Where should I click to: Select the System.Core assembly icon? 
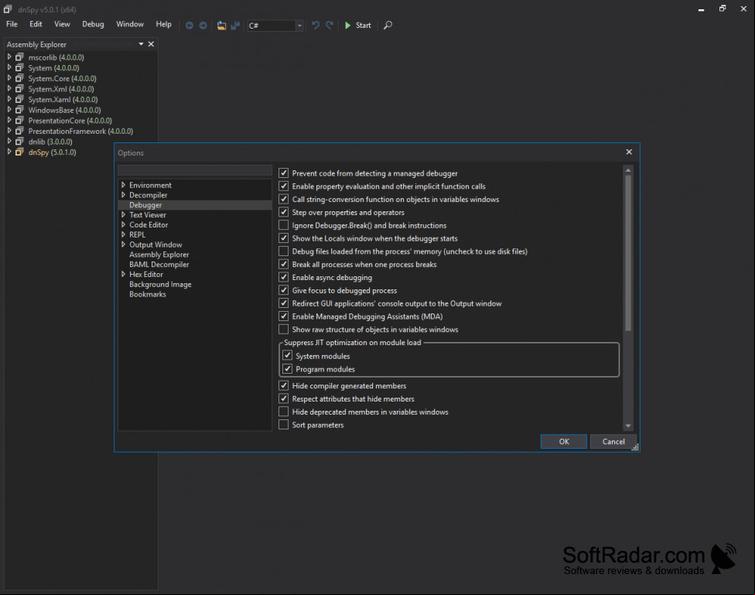click(19, 78)
